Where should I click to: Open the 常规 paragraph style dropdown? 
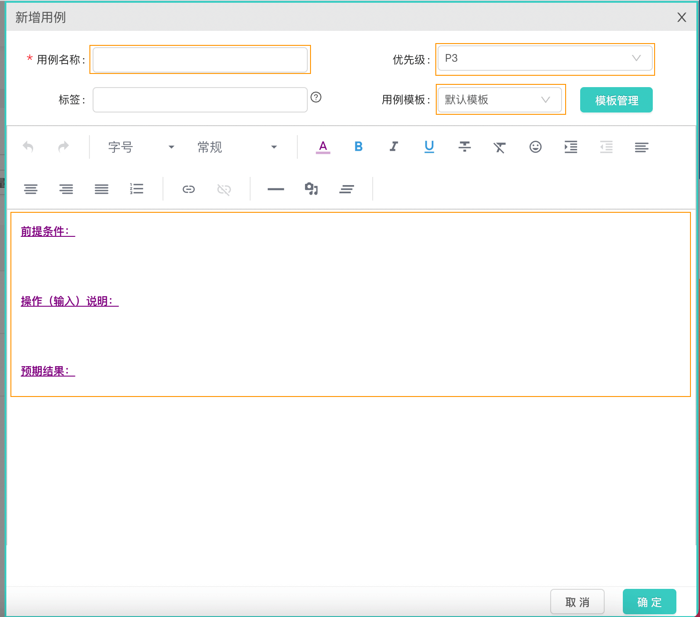(237, 147)
